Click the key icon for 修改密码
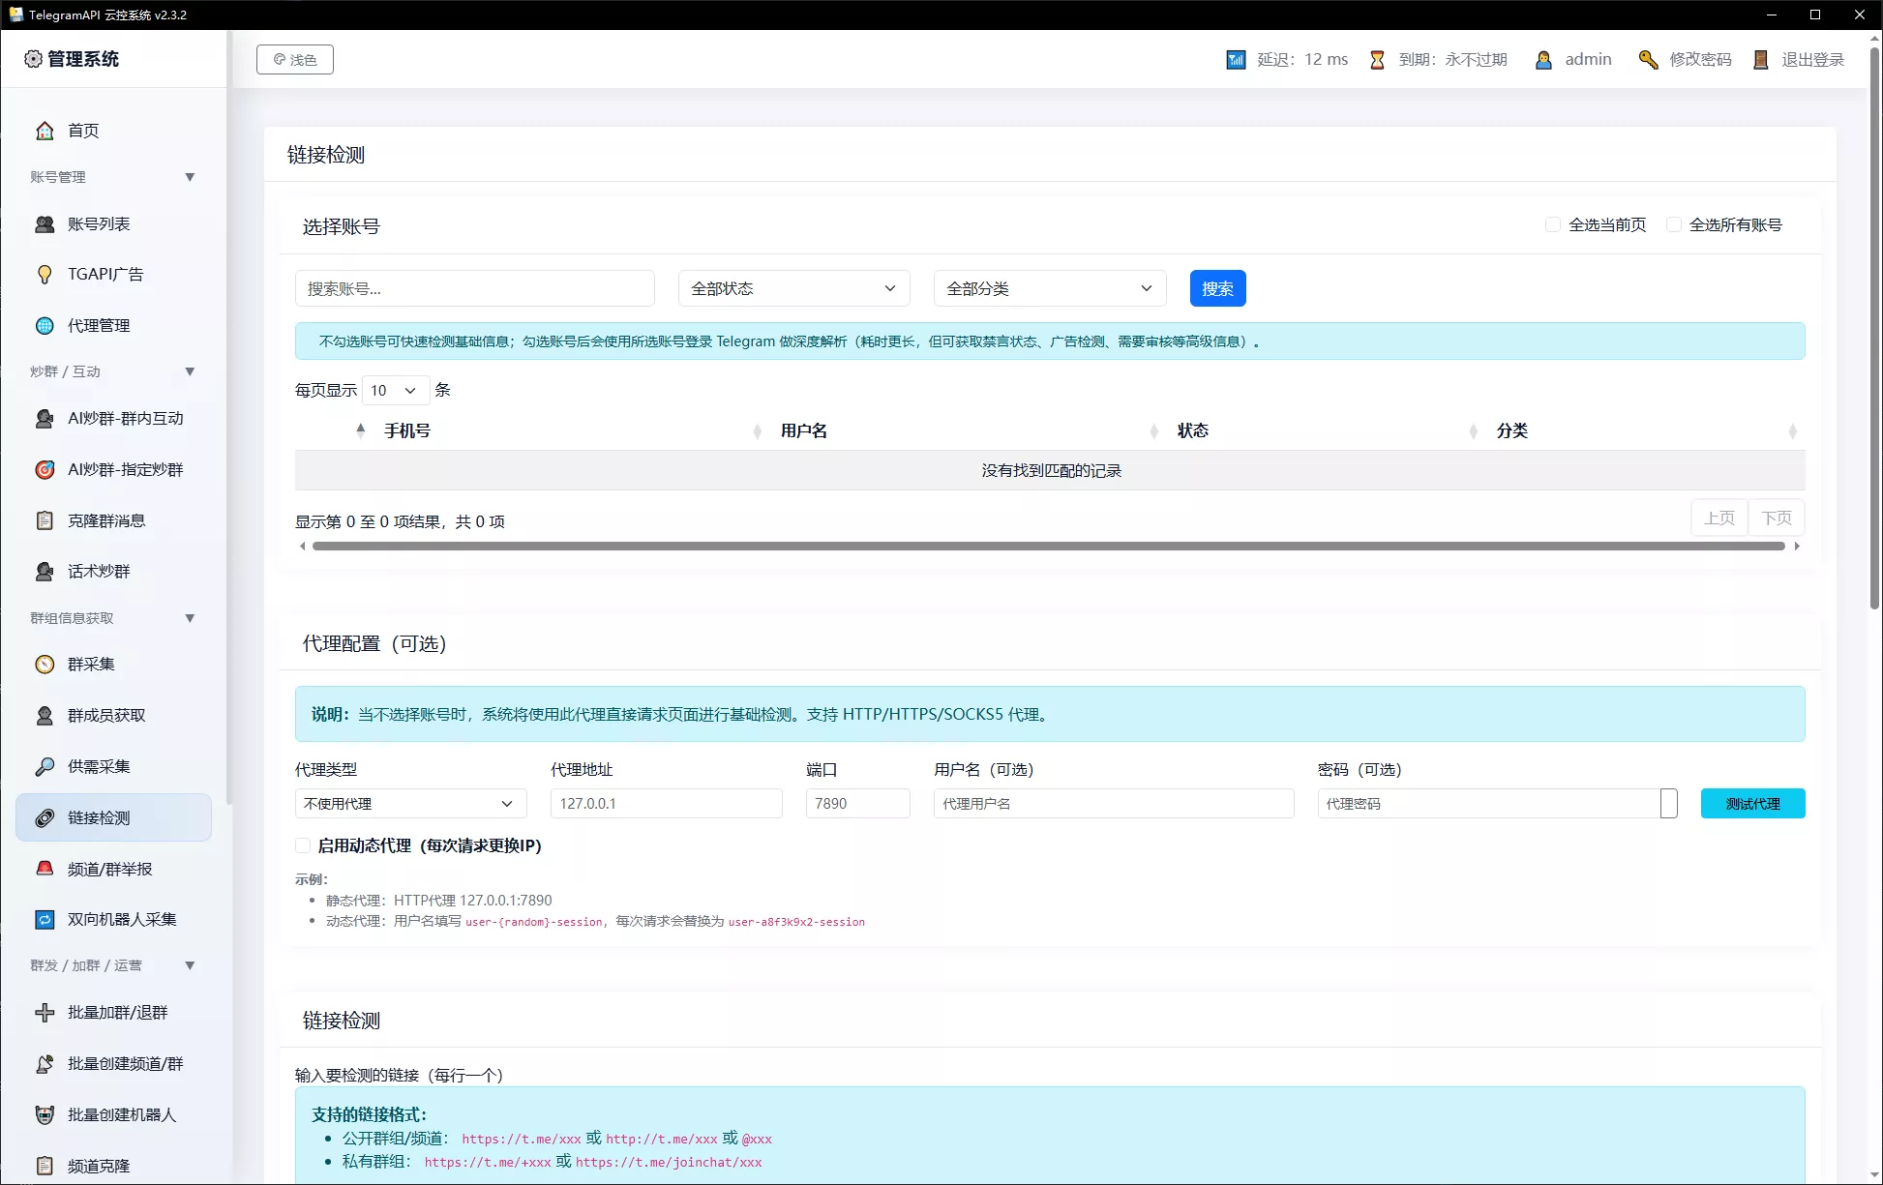This screenshot has height=1185, width=1883. pyautogui.click(x=1648, y=60)
